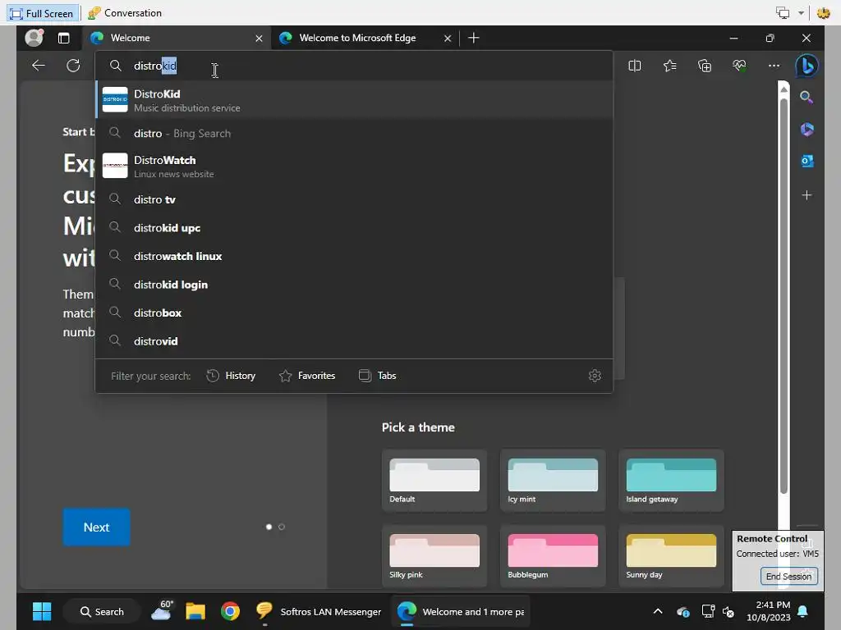This screenshot has height=630, width=841.
Task: Show hidden system tray icons chevron
Action: [658, 611]
